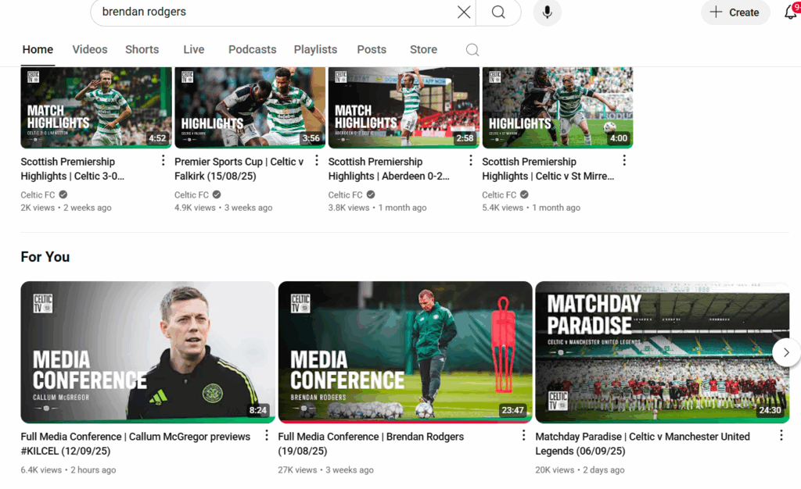Click '2K views • 2 weeks ago' text
The width and height of the screenshot is (801, 489).
tap(66, 208)
